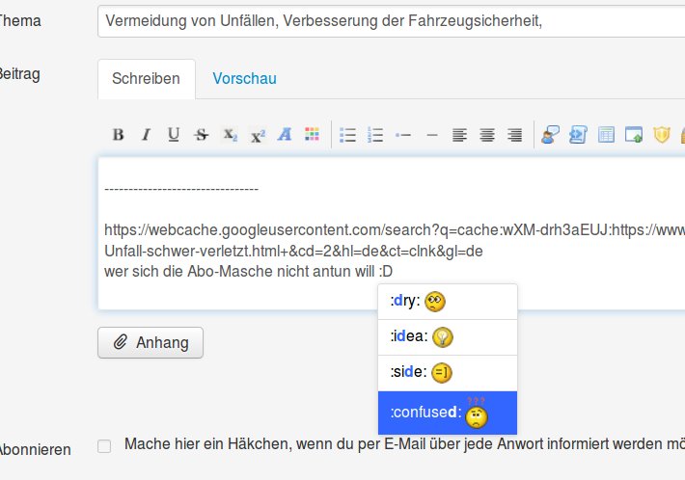
Task: Click into the Thema subject field
Action: pyautogui.click(x=386, y=20)
